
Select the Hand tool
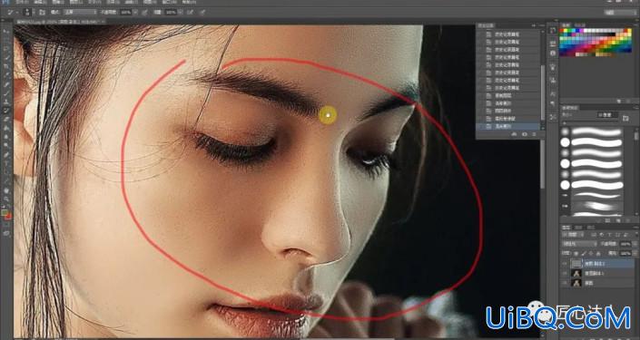(7, 189)
